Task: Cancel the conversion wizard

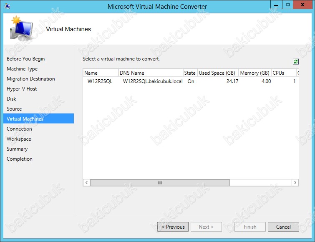Action: 283,227
